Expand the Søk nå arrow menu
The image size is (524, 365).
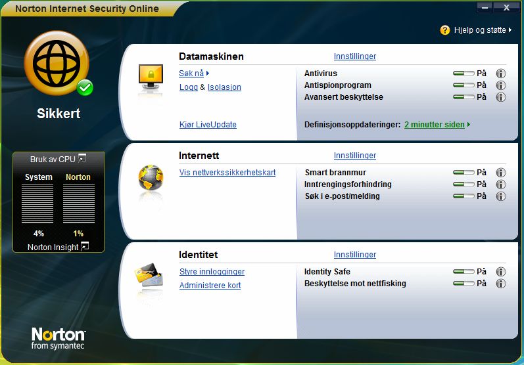click(x=208, y=74)
